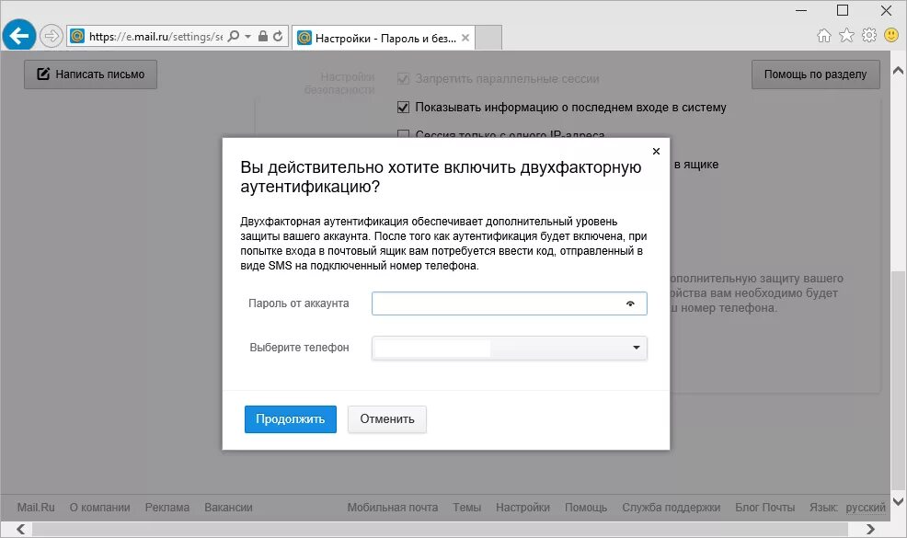Screen dimensions: 907x538
Task: Open Favorites with the star icon
Action: click(x=846, y=36)
